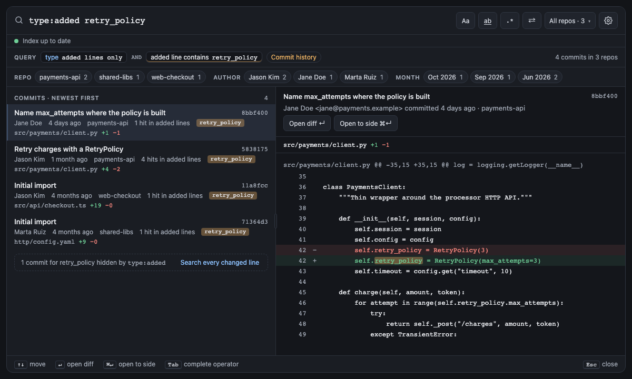Select commit 'Retry charges with a RetryPolicy'

[x=141, y=159]
